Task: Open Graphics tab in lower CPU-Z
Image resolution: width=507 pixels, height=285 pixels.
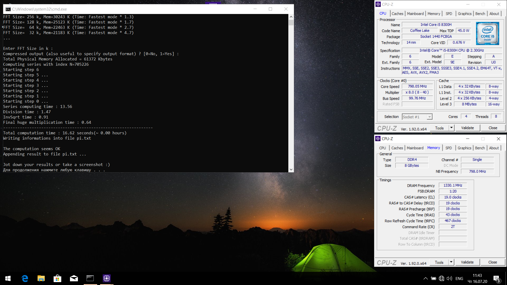Action: point(464,148)
